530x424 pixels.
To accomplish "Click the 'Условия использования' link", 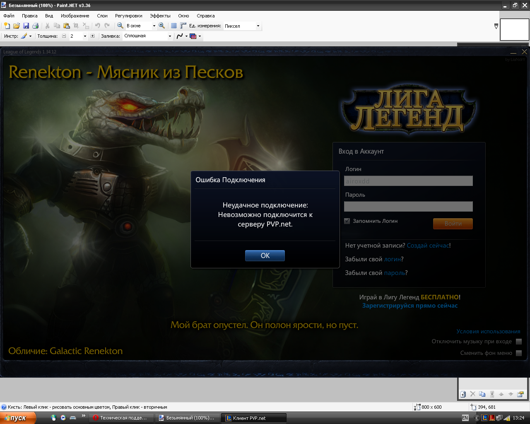I will (489, 331).
